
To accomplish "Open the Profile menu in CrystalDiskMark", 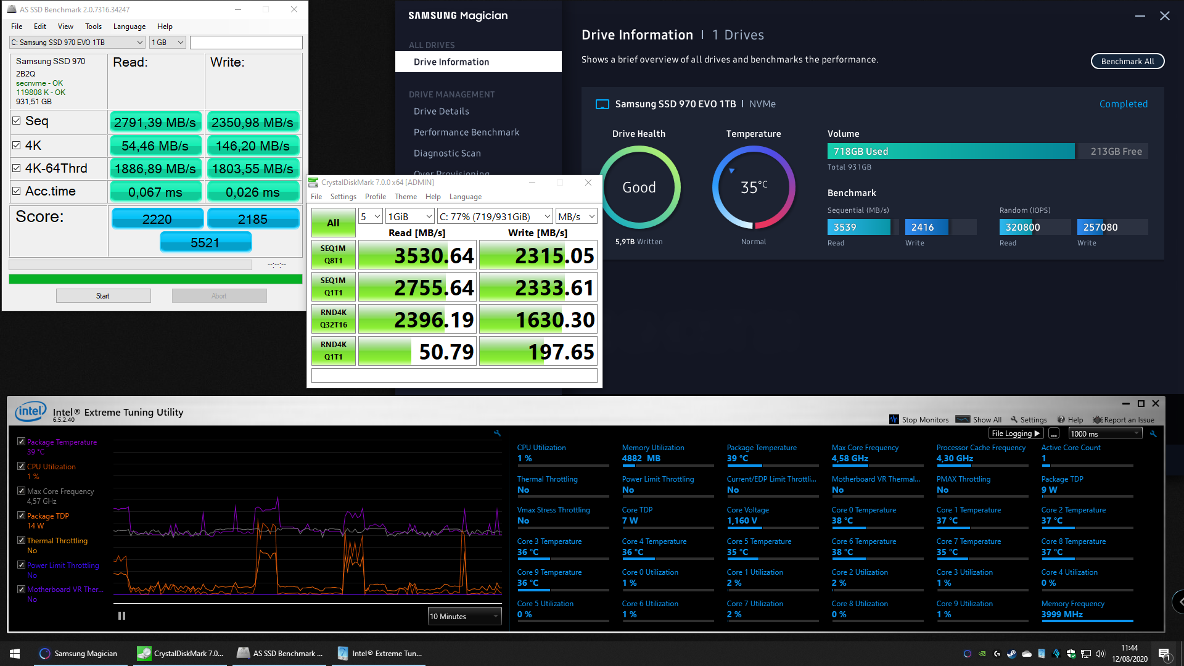I will (x=375, y=197).
